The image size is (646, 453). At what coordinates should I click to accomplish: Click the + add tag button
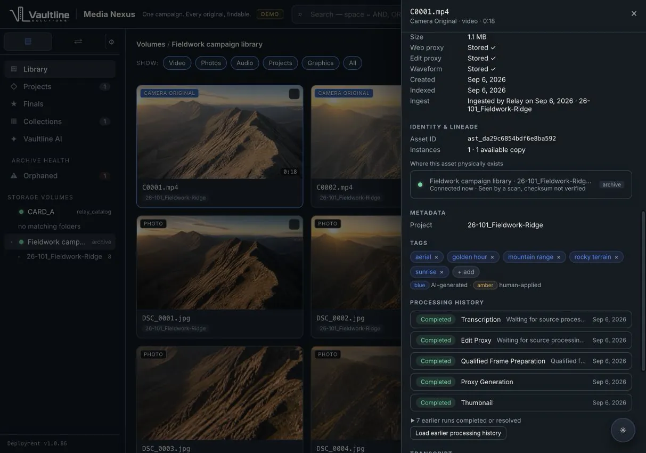coord(466,272)
